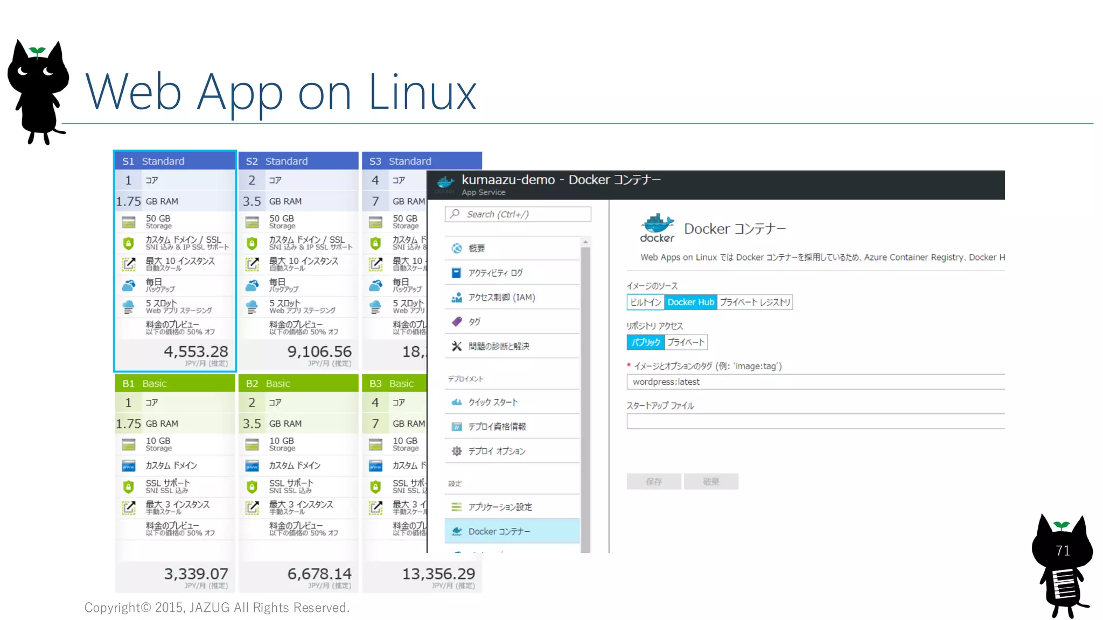This screenshot has width=1103, height=620.
Task: Click the S1 price 4,553.28
Action: tap(196, 351)
